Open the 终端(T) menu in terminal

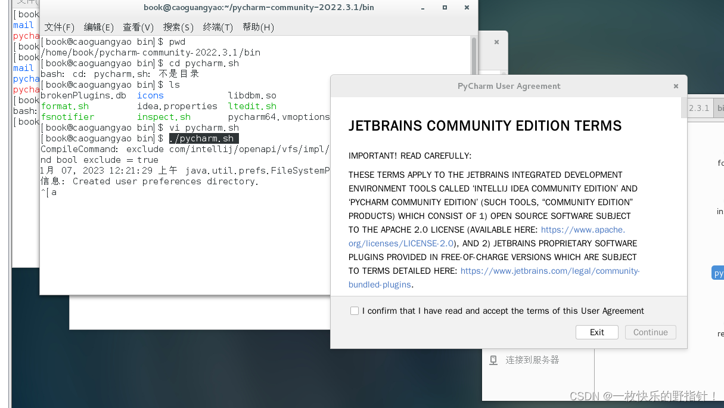click(218, 27)
